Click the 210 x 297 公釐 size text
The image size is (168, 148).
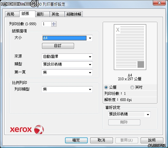coord(130,79)
